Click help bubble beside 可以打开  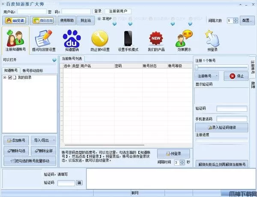54,60
